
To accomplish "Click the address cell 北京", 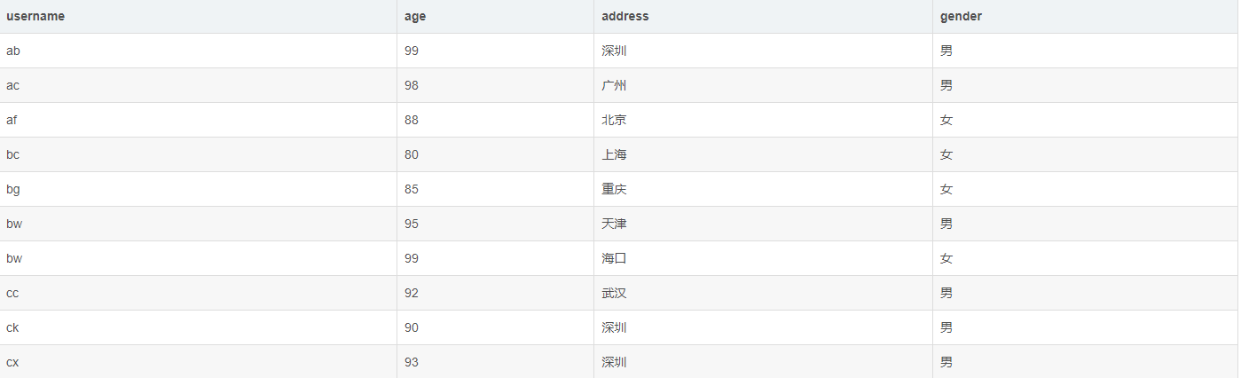I will (614, 120).
